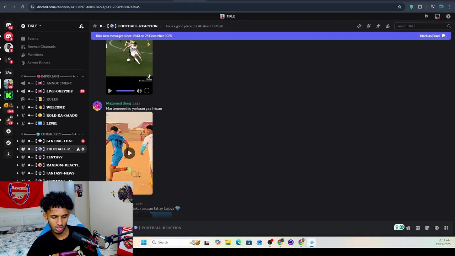Click Maxamed deeq's avatar
This screenshot has width=455, height=256.
click(x=97, y=106)
